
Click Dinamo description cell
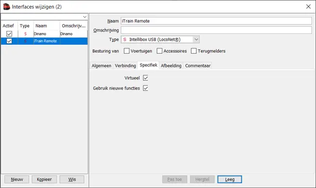click(73, 34)
